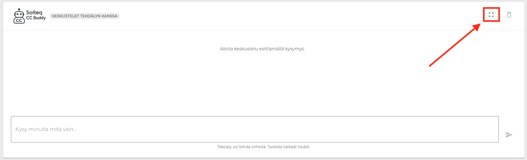Open the maximize chat window control
This screenshot has height=160, width=527.
coord(491,15)
